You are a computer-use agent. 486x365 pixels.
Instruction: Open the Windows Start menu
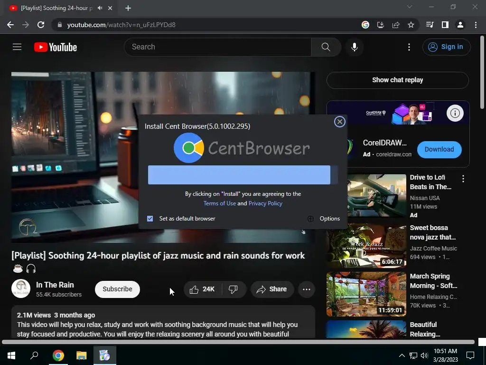point(11,355)
